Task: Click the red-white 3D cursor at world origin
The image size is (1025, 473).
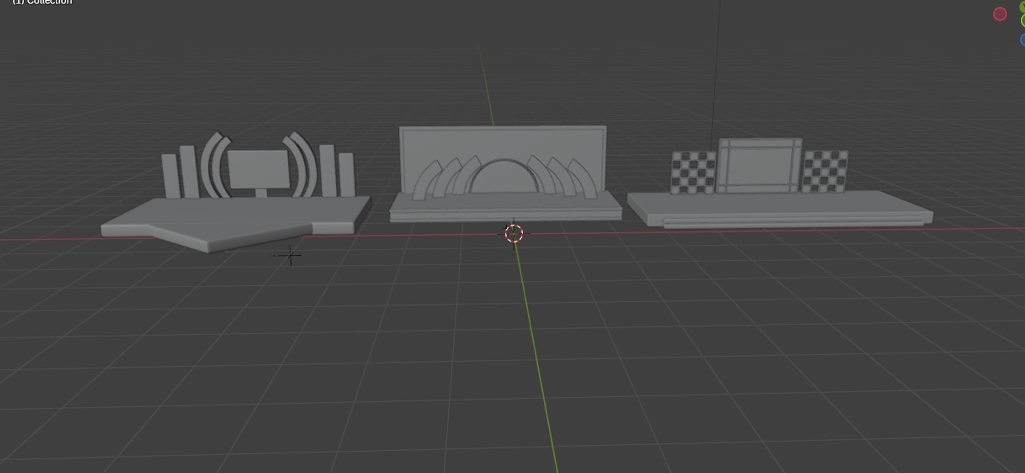Action: (x=514, y=234)
